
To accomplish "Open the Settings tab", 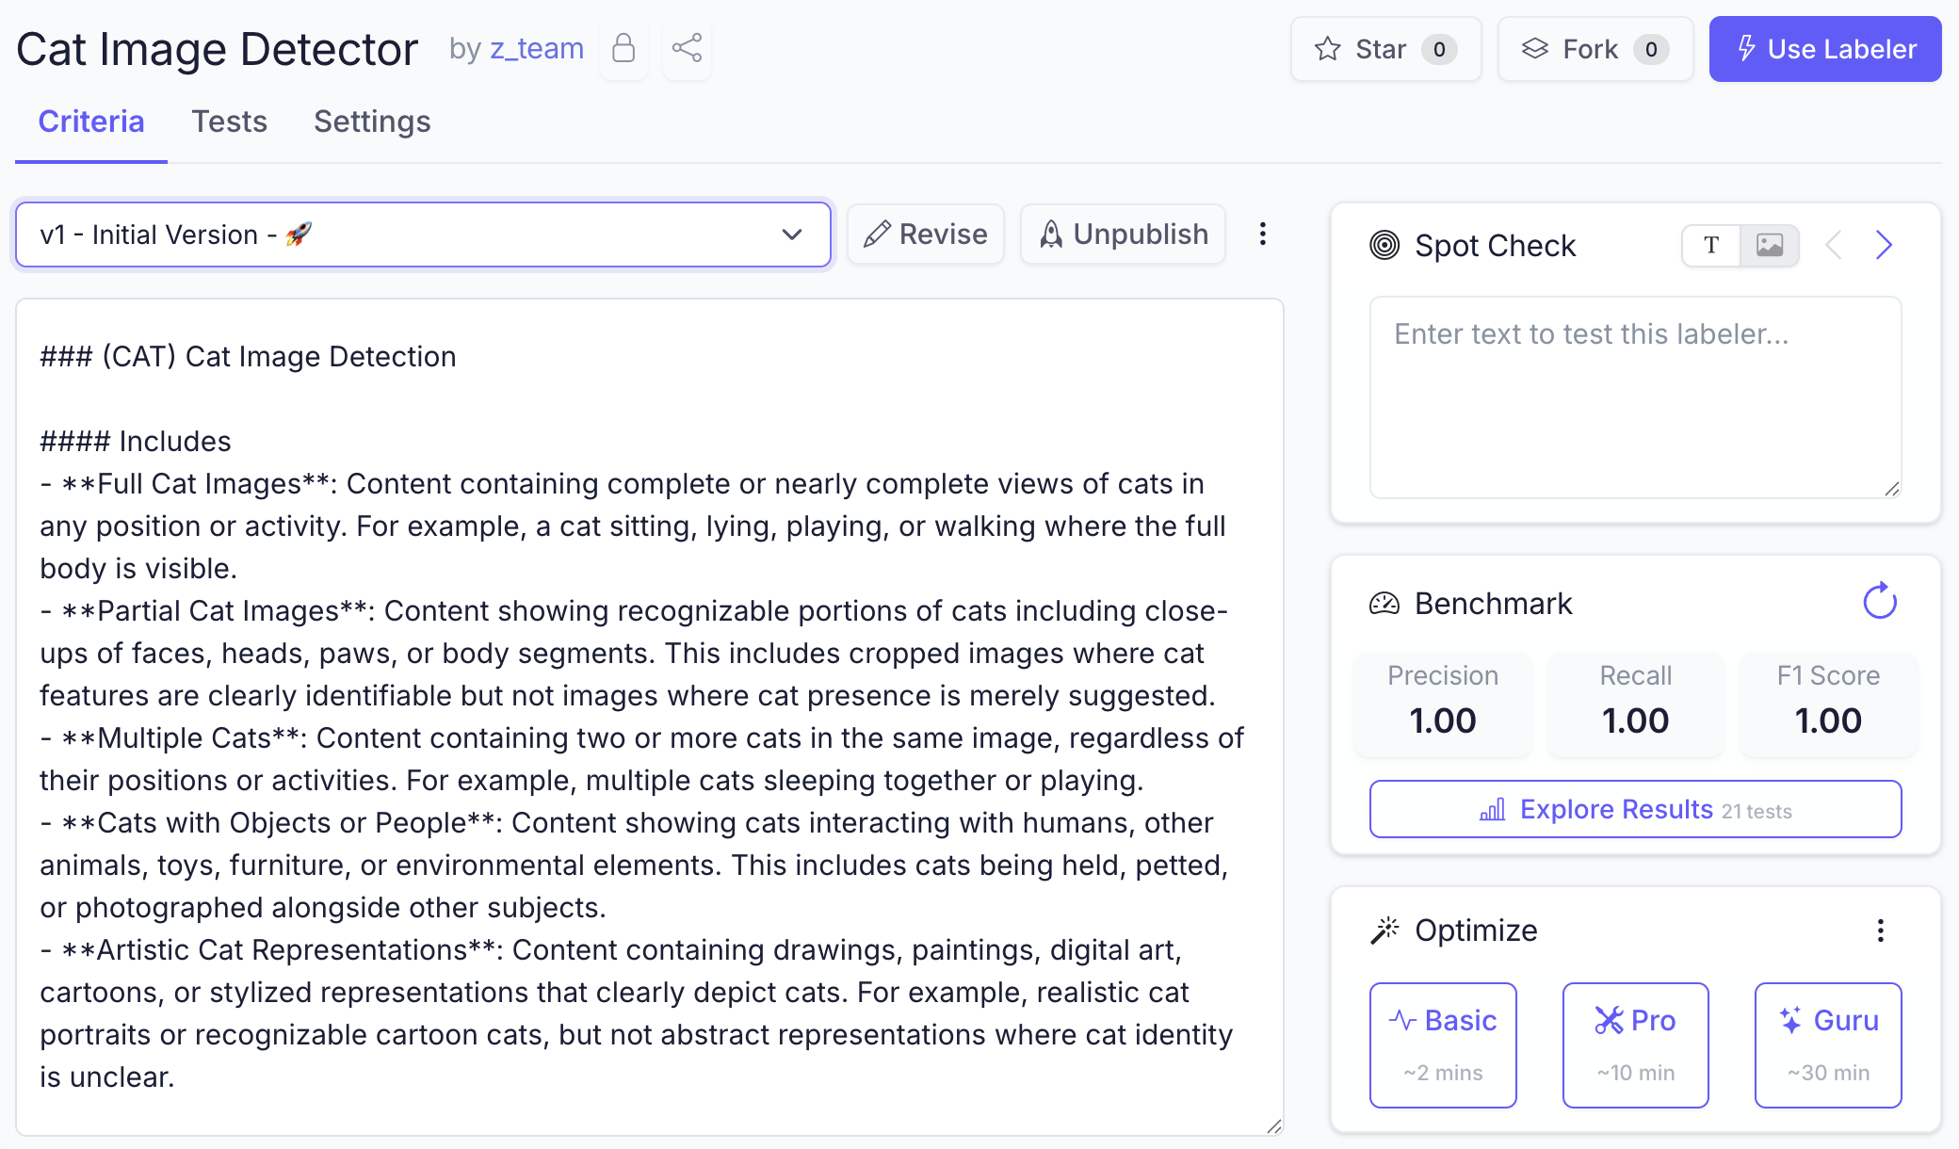I will point(372,121).
